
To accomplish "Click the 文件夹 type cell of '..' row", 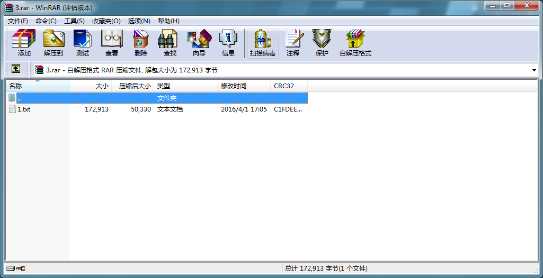I will tap(167, 98).
